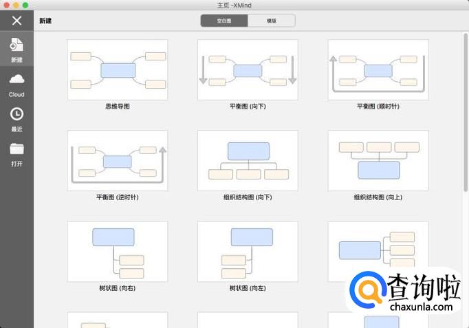This screenshot has width=469, height=328.
Task: Select the 新建 sidebar icon
Action: pyautogui.click(x=17, y=45)
